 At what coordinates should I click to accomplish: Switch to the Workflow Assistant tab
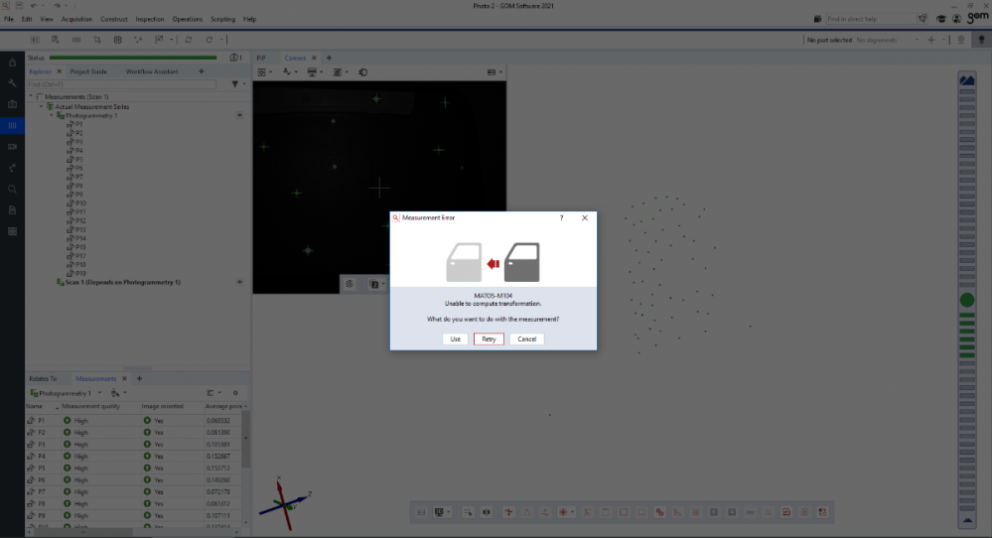tap(152, 71)
